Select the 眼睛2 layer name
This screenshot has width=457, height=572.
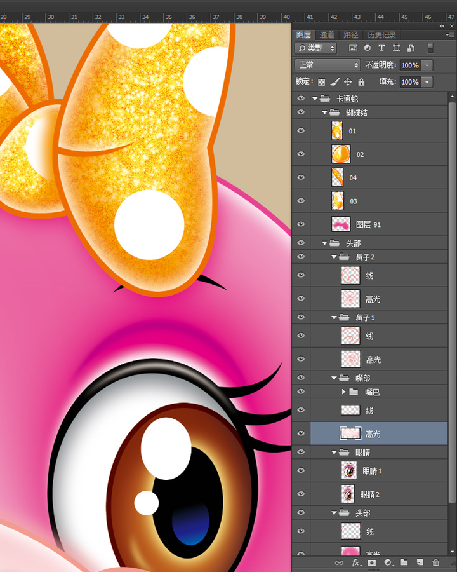pos(370,494)
